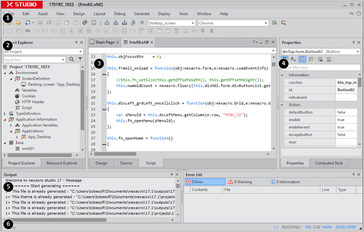Click the filter funnel icon in Project Explorer
The height and width of the screenshot is (232, 364).
coord(80,60)
